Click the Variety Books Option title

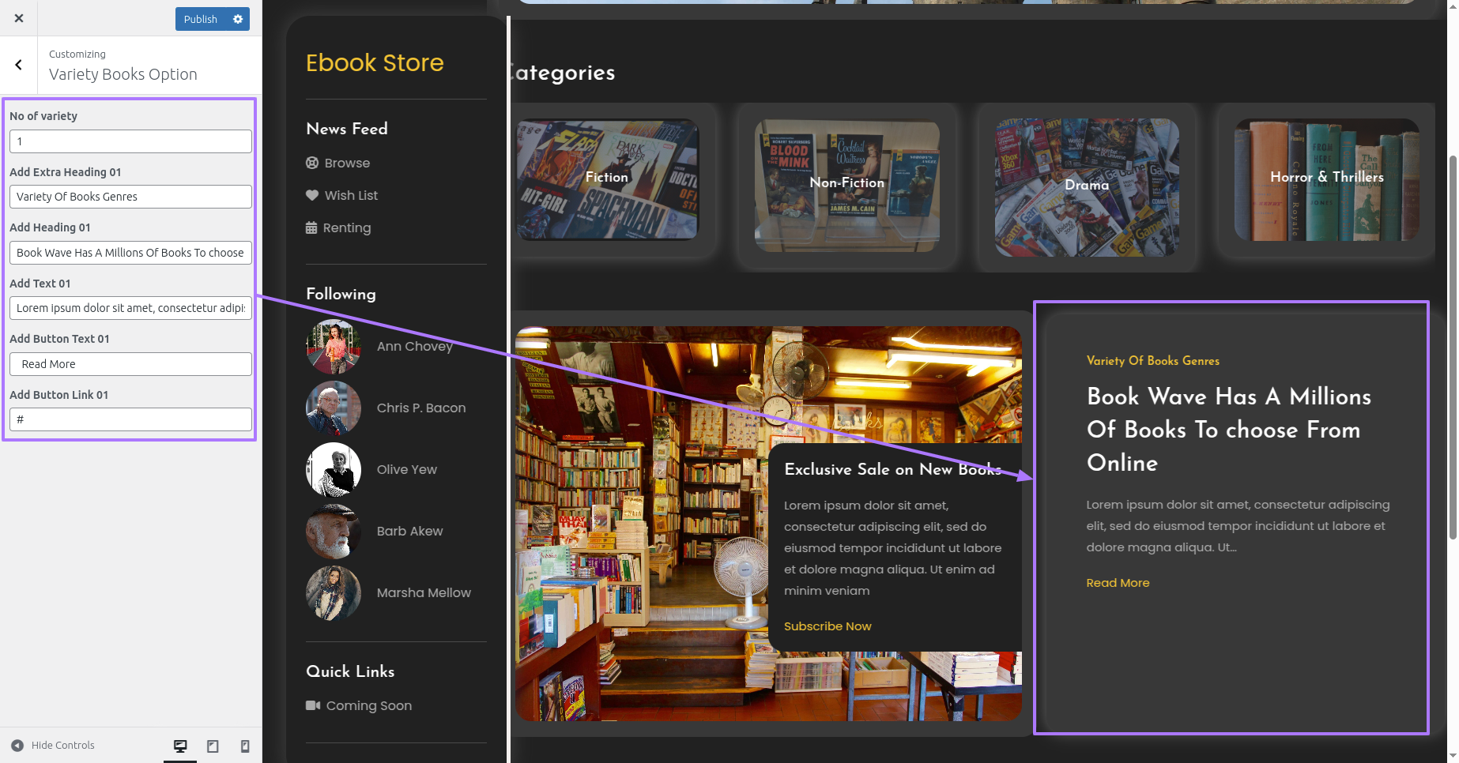[123, 74]
